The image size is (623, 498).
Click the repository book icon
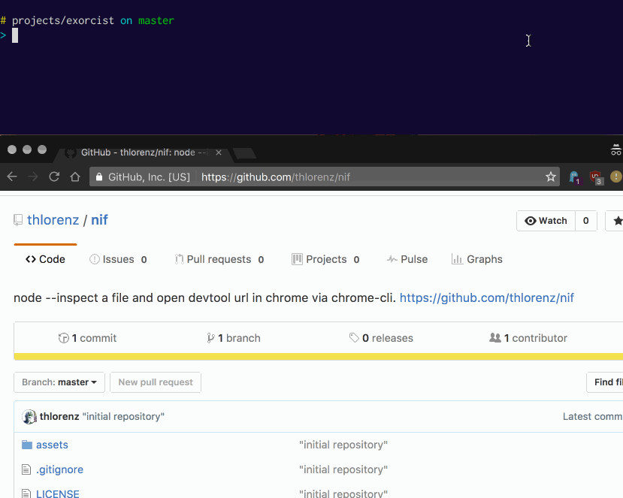tap(18, 220)
